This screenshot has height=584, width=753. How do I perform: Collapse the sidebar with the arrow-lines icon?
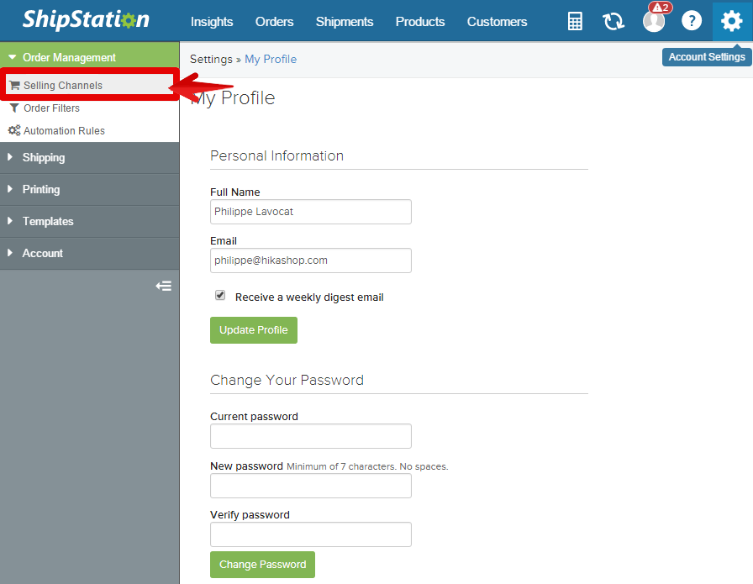pyautogui.click(x=164, y=287)
